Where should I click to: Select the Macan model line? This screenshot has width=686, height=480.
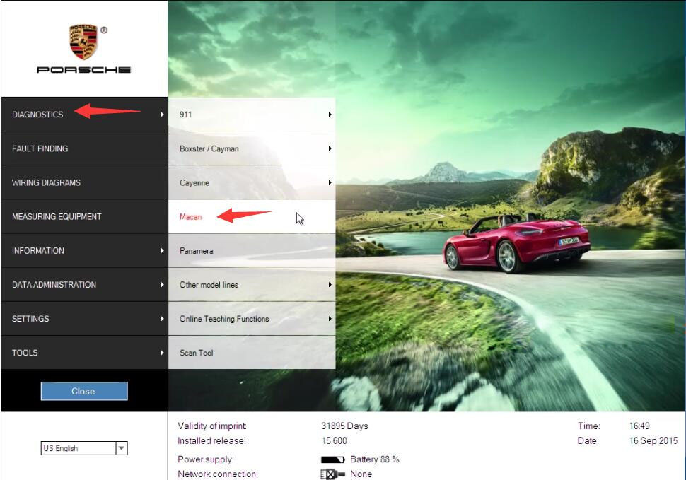(252, 216)
